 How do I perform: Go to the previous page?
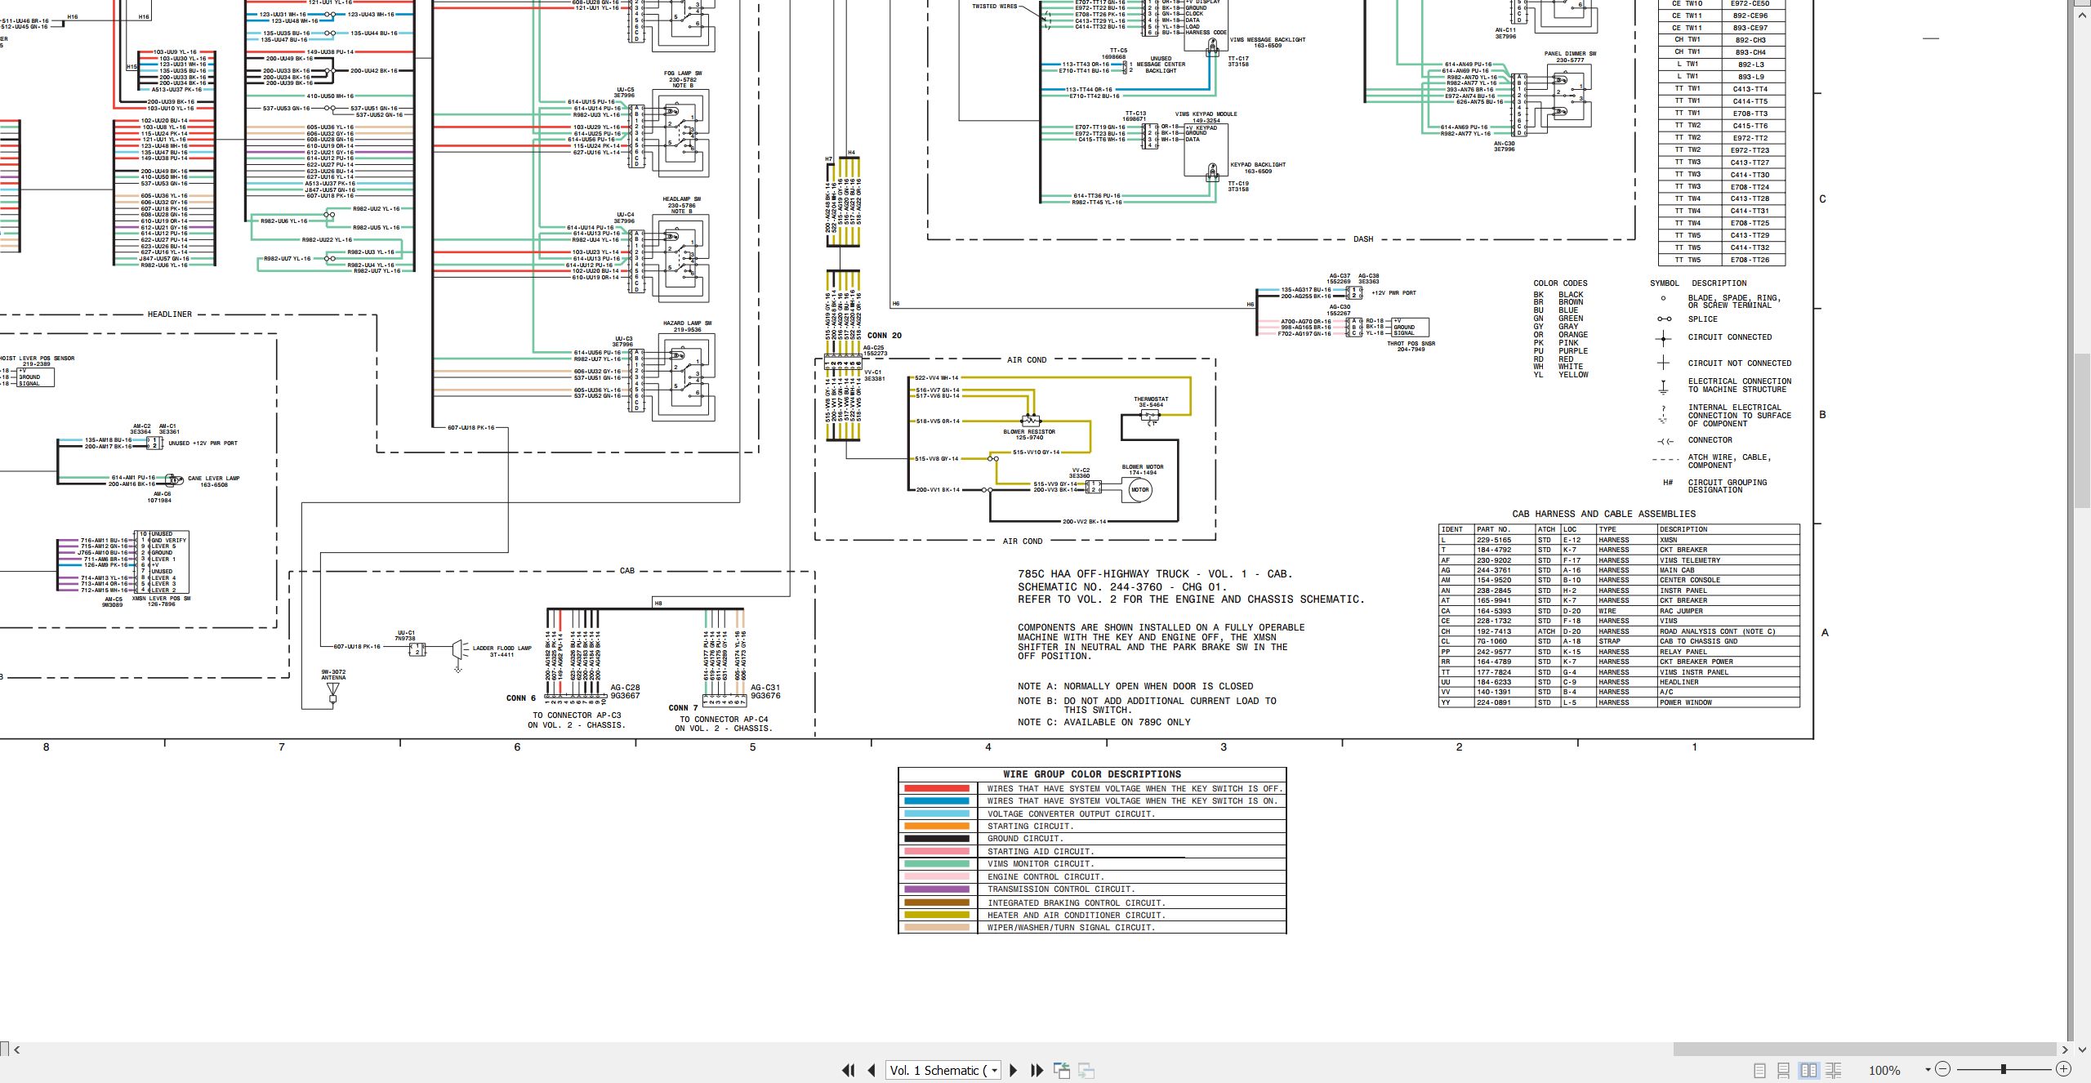pyautogui.click(x=872, y=1070)
